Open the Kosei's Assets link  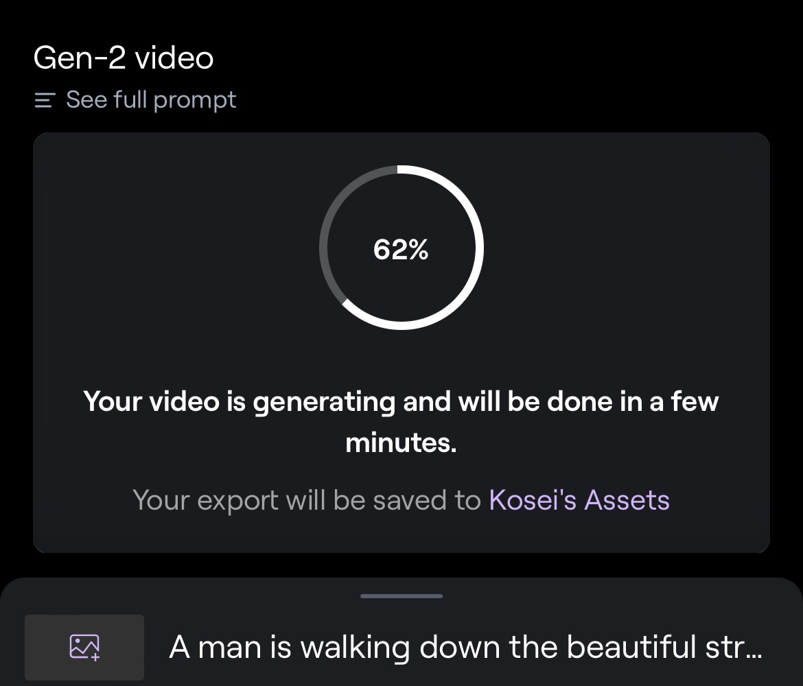579,500
